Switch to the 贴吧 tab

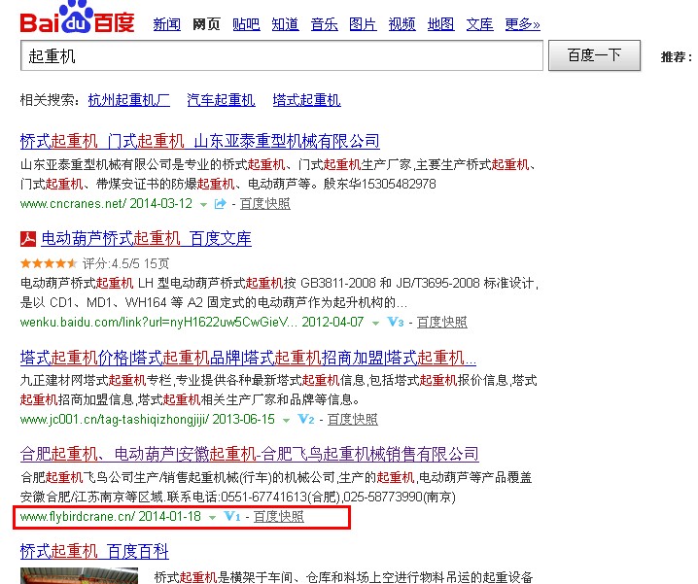point(246,24)
